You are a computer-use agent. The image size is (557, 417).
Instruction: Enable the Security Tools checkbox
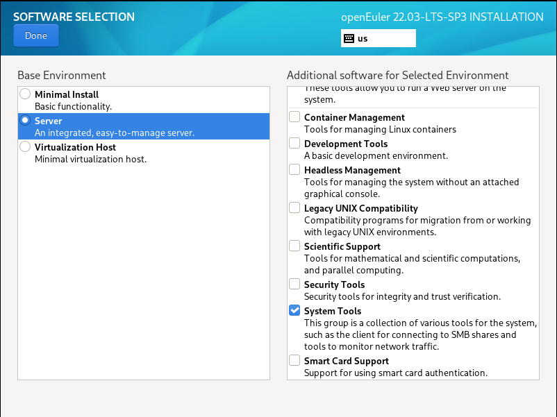[294, 284]
